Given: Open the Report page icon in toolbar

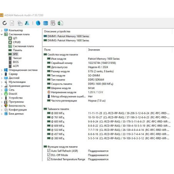Looking at the screenshot, I should point(12,23).
